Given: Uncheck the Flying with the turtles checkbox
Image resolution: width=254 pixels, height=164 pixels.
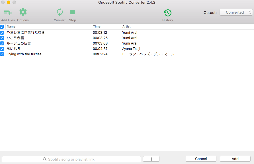Looking at the screenshot, I should point(2,54).
